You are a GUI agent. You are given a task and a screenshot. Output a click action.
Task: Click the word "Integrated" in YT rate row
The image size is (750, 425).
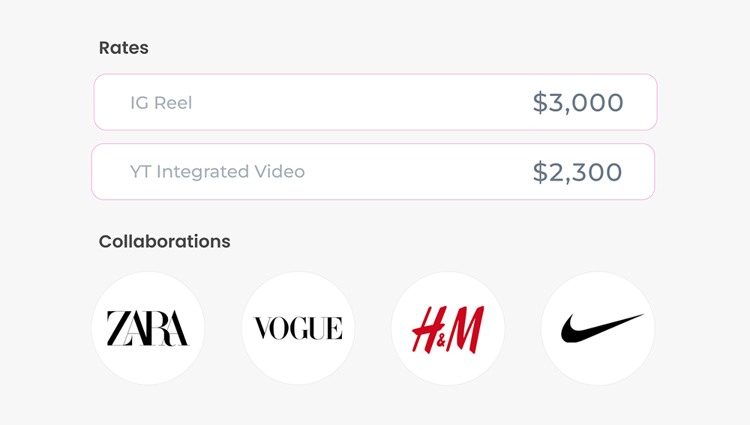coord(202,172)
